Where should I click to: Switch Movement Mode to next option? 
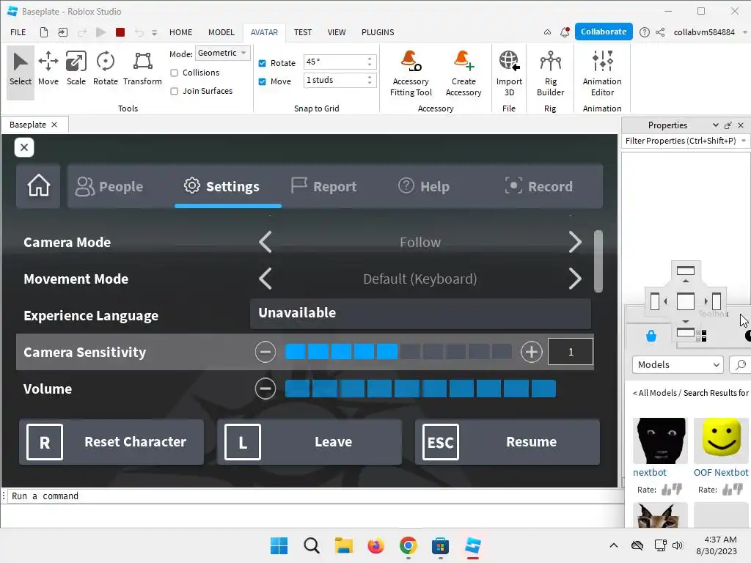[575, 279]
